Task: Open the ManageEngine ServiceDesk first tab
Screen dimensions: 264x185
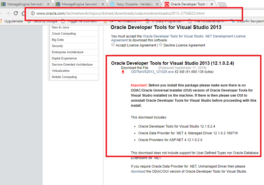Action: [x=25, y=4]
